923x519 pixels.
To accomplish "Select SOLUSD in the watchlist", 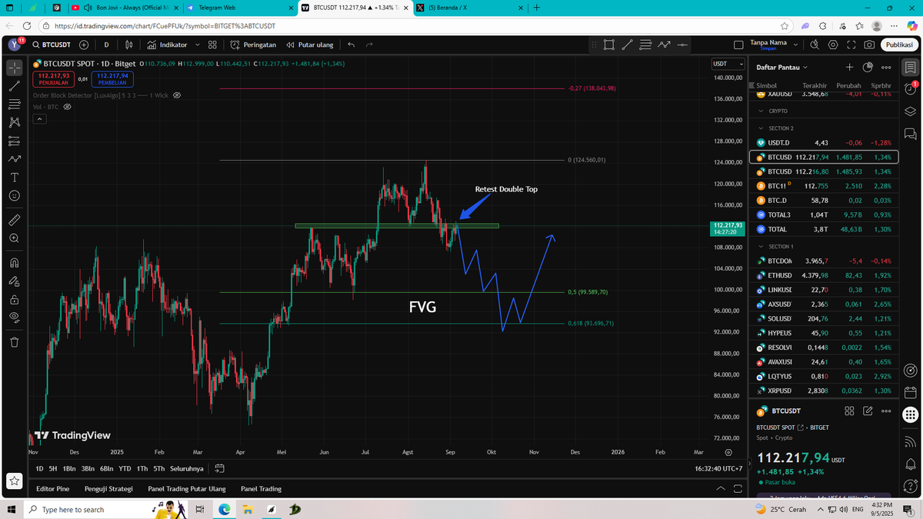I will 824,318.
